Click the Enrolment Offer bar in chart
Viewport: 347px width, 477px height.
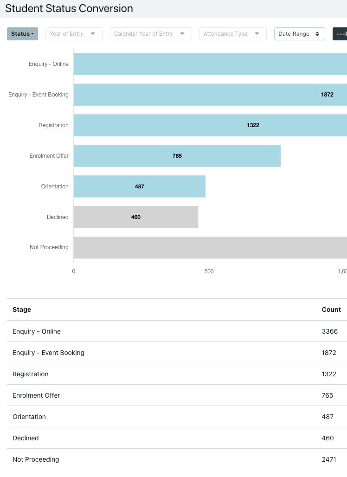(177, 156)
